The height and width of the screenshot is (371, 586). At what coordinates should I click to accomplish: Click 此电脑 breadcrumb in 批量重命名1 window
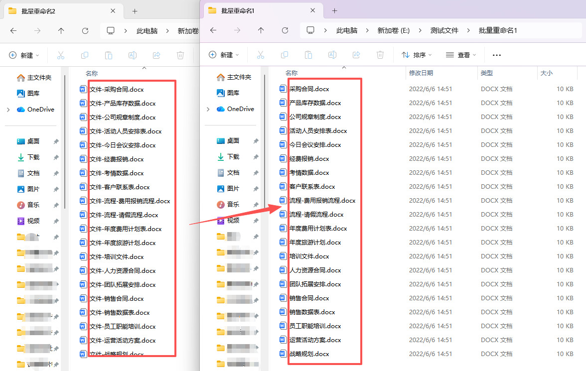[x=347, y=31]
